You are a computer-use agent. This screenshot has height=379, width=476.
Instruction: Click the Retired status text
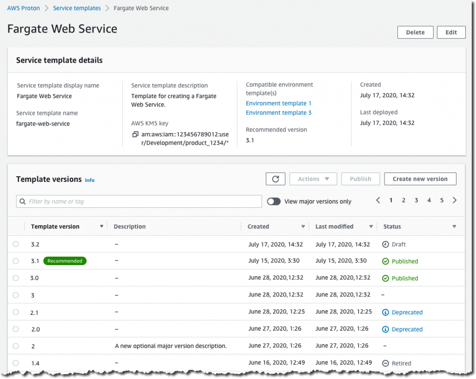(x=401, y=363)
